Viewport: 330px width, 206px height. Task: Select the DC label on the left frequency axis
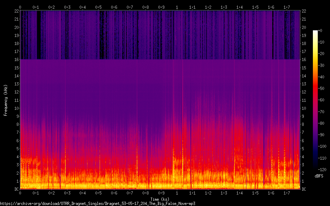pos(15,189)
